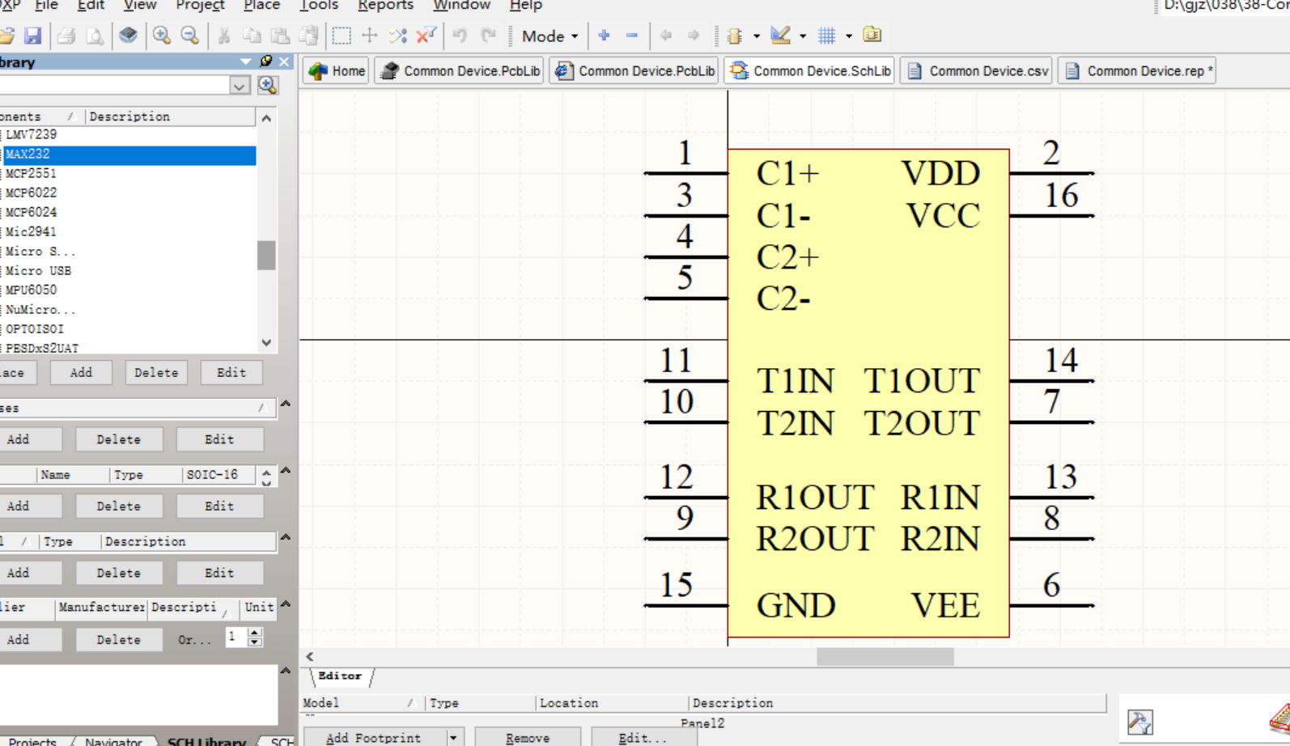Open the Reports menu

[x=385, y=6]
